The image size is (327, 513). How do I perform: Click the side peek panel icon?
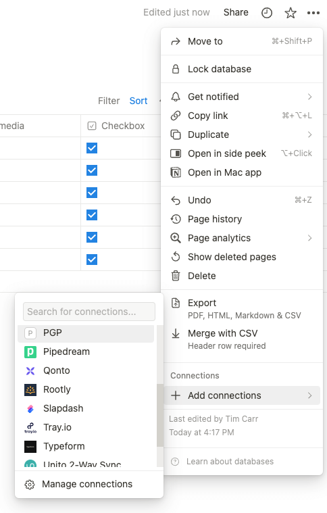[x=176, y=153]
